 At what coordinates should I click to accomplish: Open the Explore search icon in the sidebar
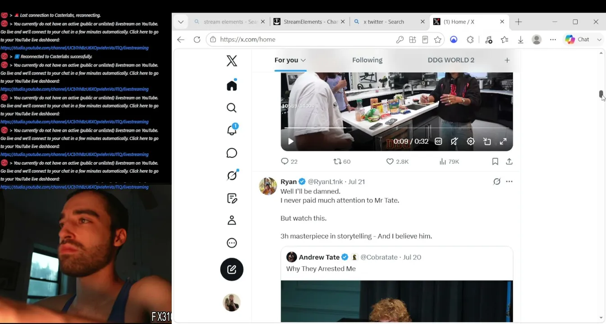pos(232,108)
